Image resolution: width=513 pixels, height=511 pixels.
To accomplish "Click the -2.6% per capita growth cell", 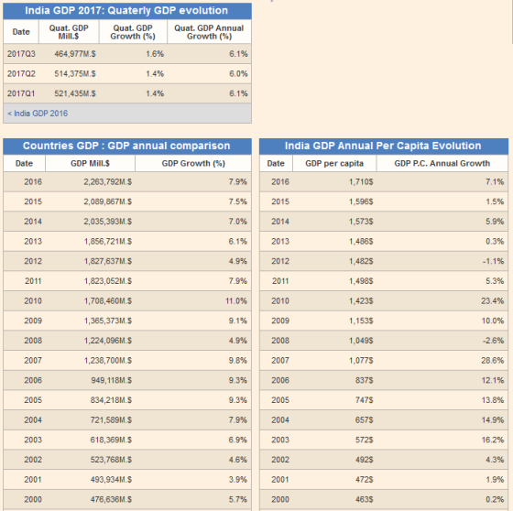I will tap(494, 341).
